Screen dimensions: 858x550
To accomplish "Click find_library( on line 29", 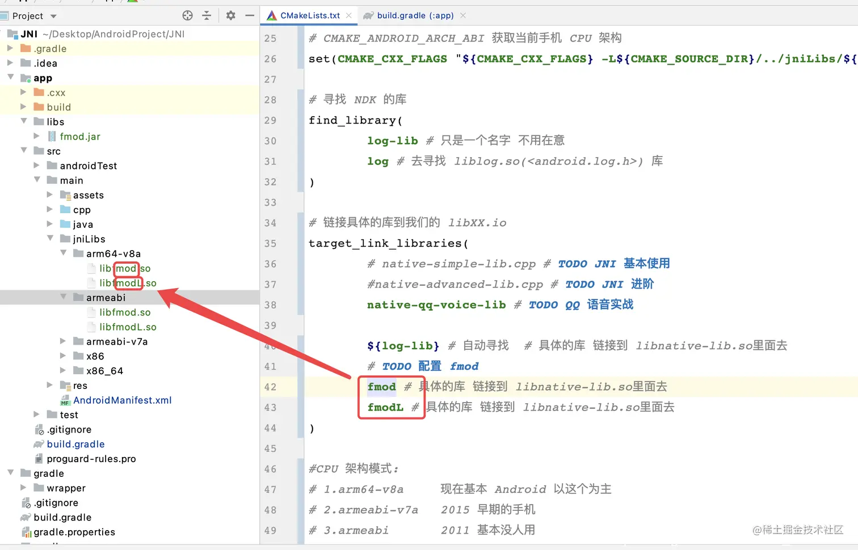I will tap(356, 120).
